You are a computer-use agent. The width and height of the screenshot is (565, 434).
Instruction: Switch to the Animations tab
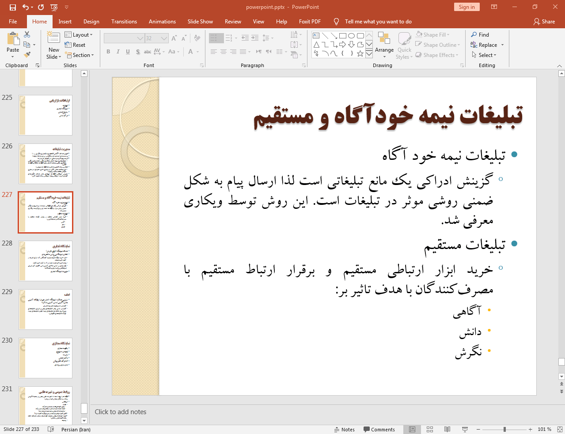tap(162, 21)
